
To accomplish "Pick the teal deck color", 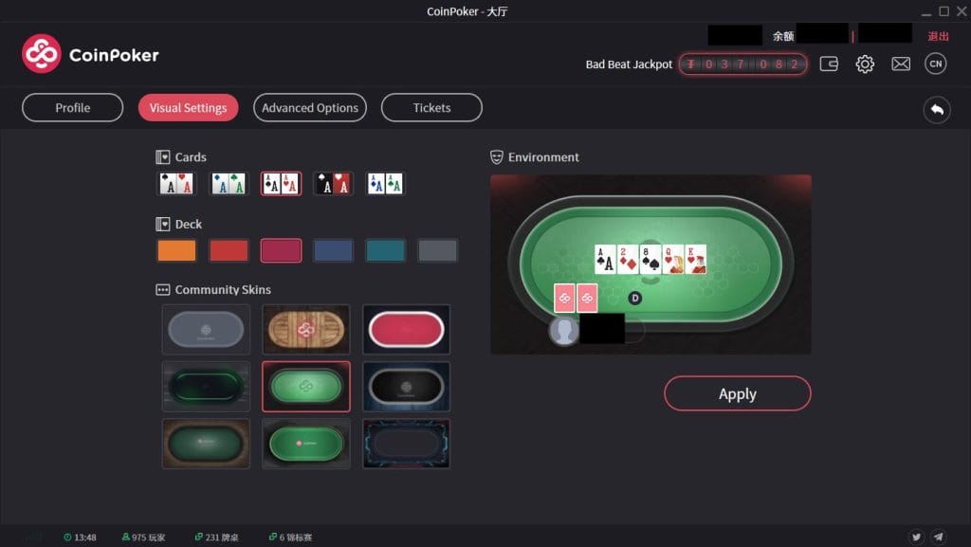I will click(x=385, y=250).
